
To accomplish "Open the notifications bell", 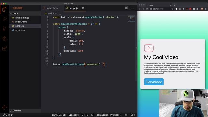I will pos(132,115).
